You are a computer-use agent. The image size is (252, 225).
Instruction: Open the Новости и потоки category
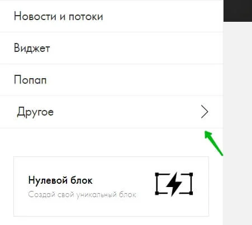coord(111,16)
